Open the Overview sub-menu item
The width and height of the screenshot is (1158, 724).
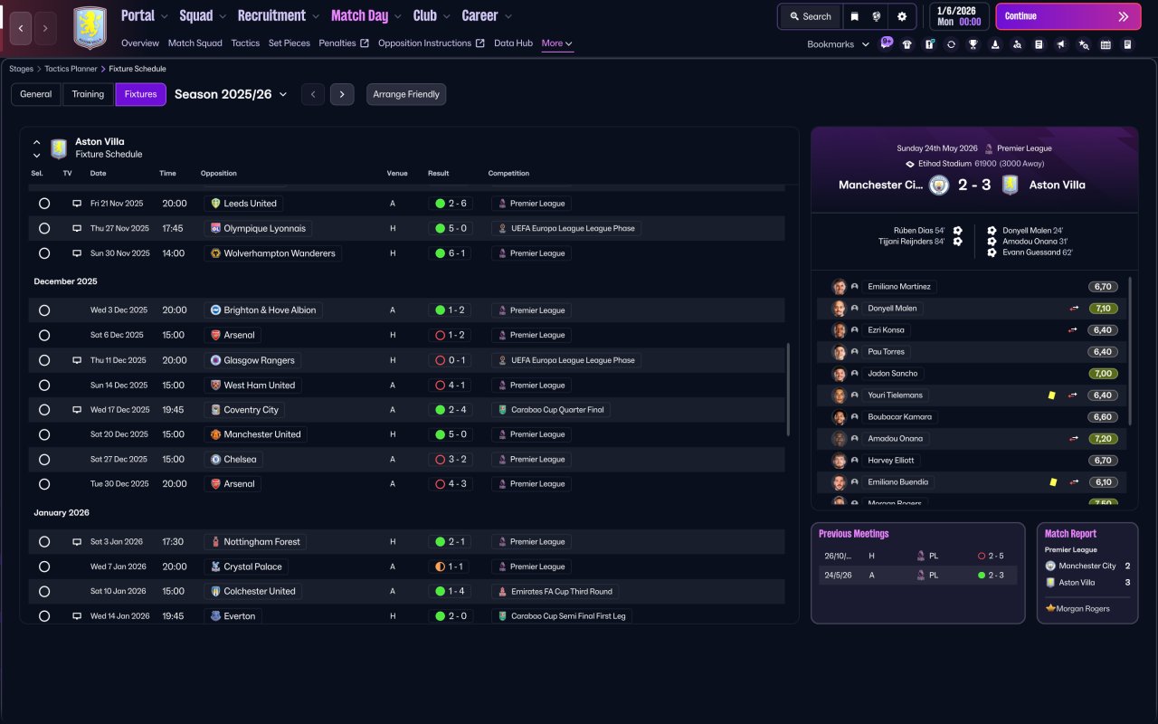pyautogui.click(x=140, y=43)
